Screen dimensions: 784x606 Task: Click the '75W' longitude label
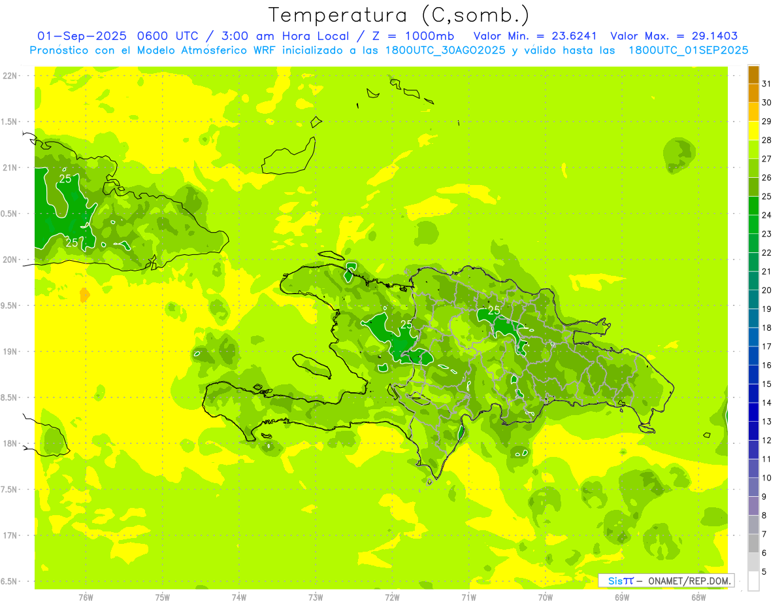tap(163, 598)
